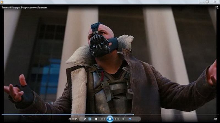Minimize the player window

[x=202, y=2]
